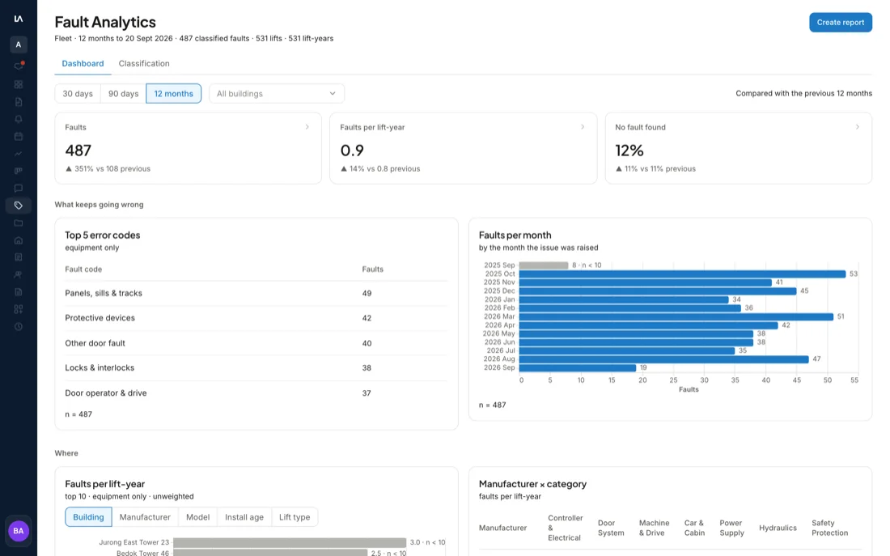Group faults per lift-year by Manufacturer
Image resolution: width=890 pixels, height=556 pixels.
click(x=145, y=517)
